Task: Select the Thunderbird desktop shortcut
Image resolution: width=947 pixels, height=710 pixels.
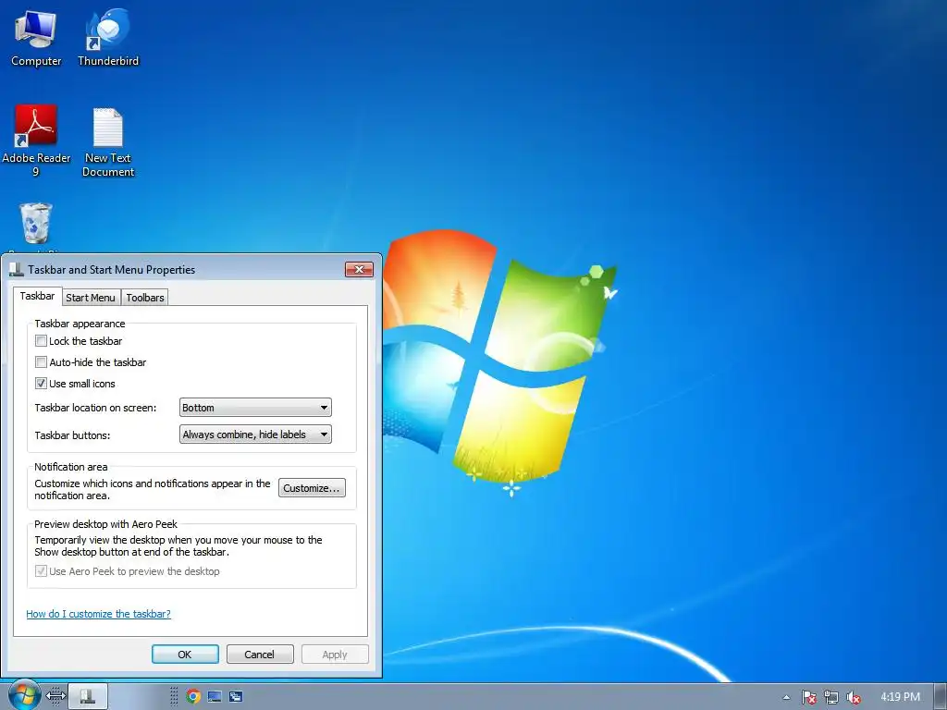Action: (x=108, y=38)
